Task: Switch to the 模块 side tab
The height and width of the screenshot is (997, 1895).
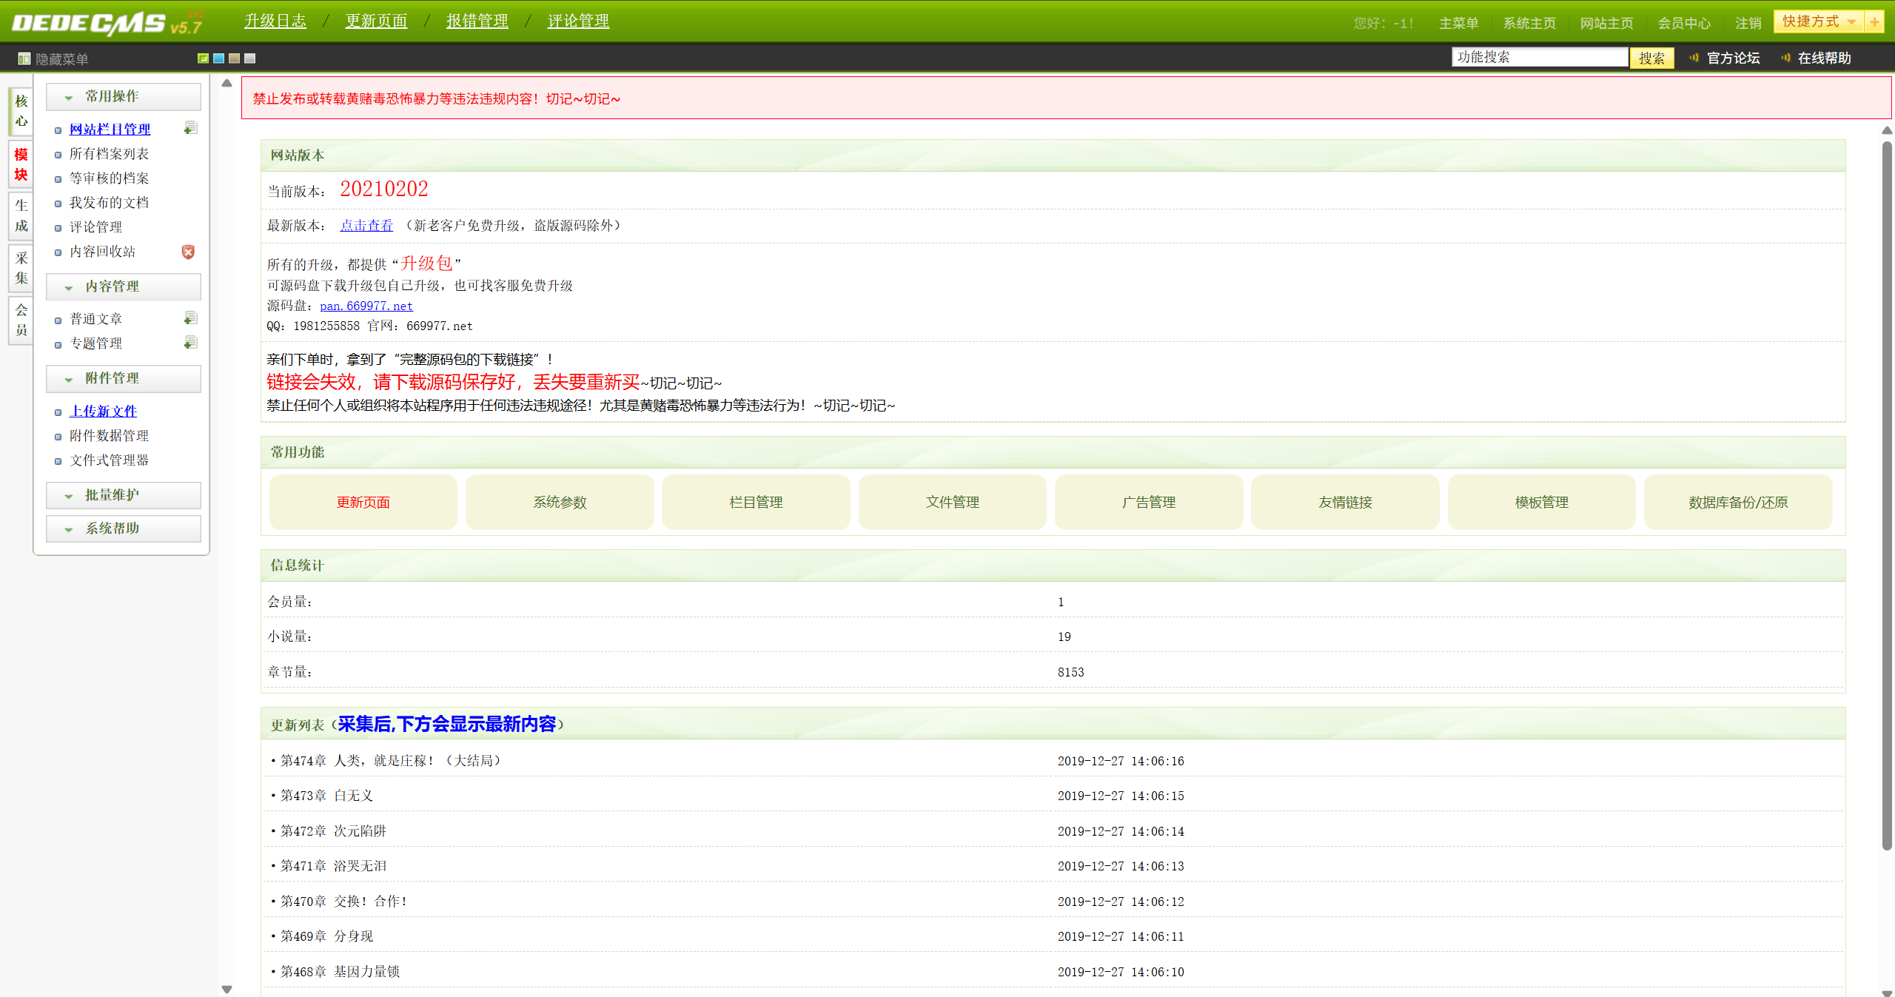Action: (21, 164)
